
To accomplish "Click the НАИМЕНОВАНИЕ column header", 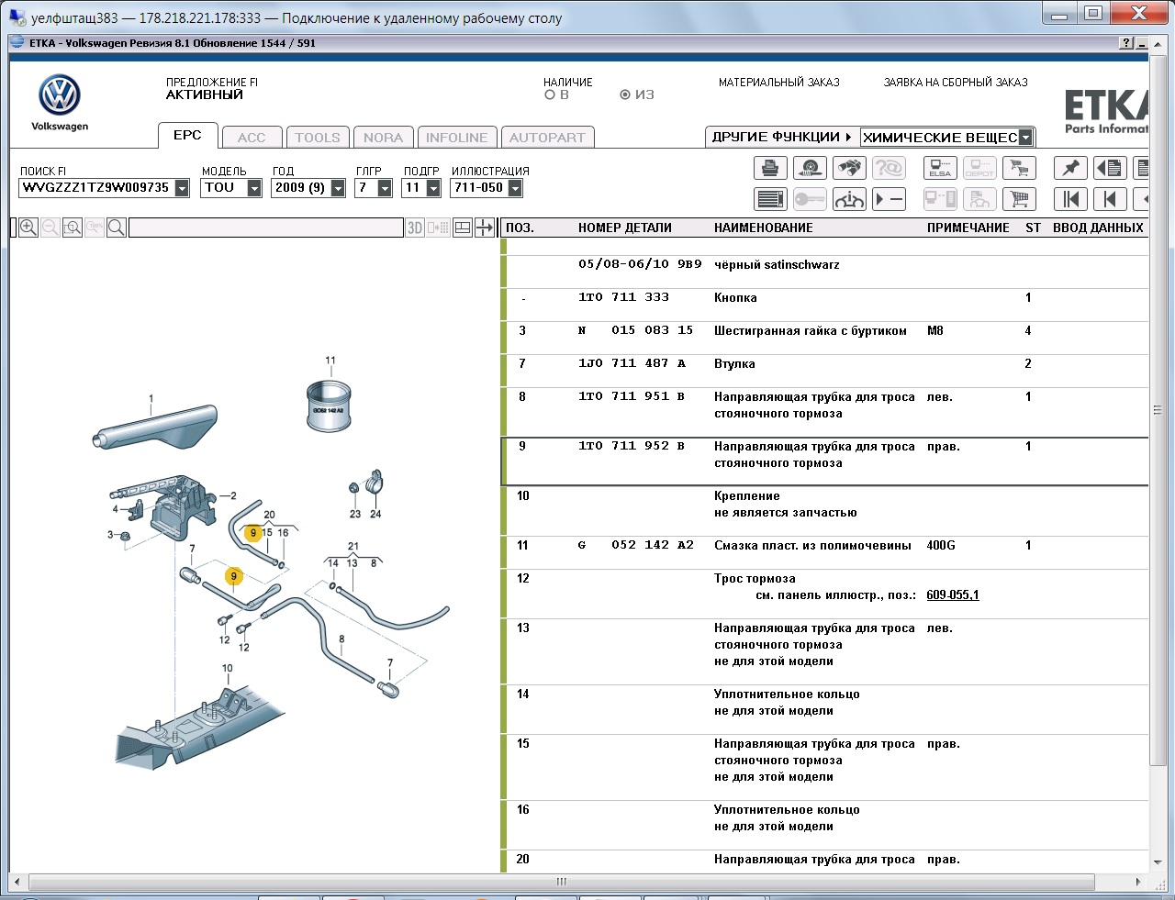I will click(x=764, y=228).
